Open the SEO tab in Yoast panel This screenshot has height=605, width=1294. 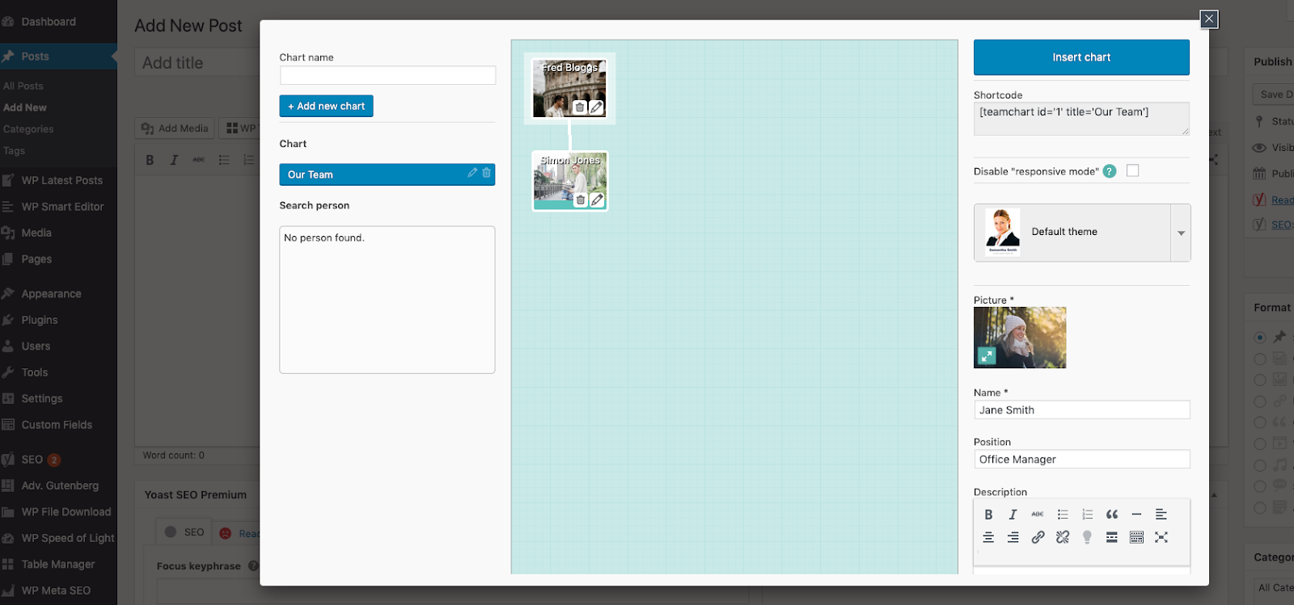point(184,532)
